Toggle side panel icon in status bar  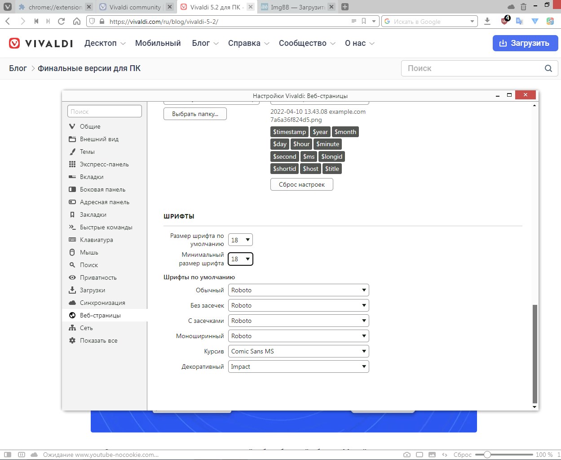pos(8,455)
